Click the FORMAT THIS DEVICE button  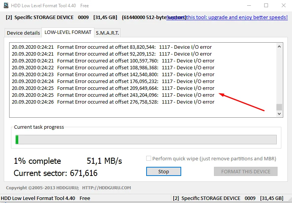click(246, 171)
